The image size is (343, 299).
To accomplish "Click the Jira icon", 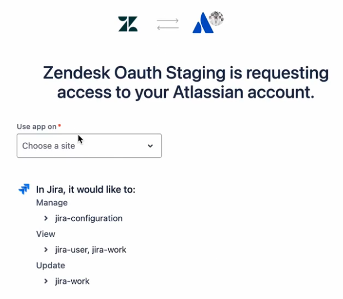I will (24, 189).
